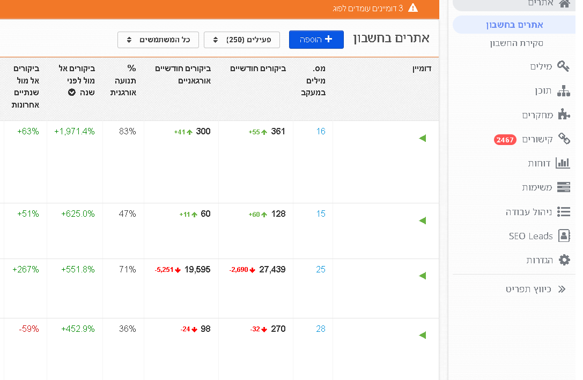Click the 98 organic visits value
This screenshot has width=583, height=380.
pyautogui.click(x=205, y=329)
